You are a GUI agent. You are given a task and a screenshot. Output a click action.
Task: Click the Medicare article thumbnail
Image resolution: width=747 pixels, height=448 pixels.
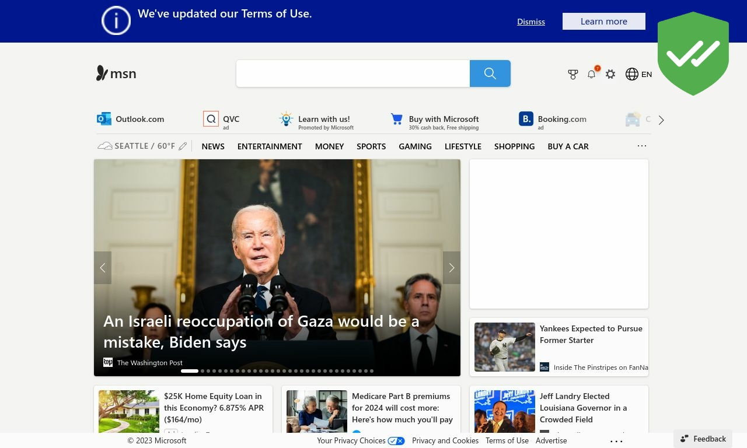coord(317,411)
